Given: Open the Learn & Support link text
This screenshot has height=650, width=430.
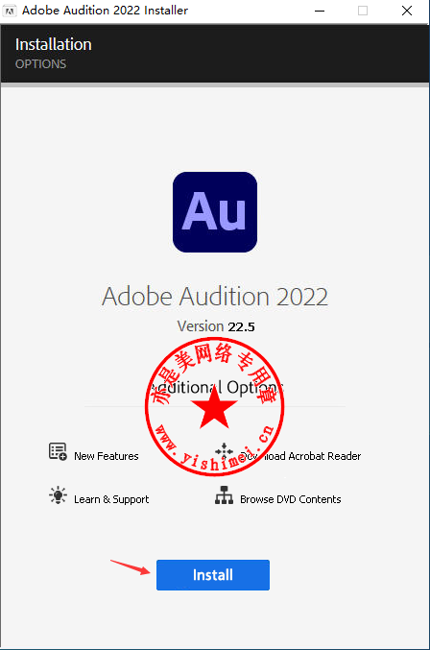Looking at the screenshot, I should 111,499.
